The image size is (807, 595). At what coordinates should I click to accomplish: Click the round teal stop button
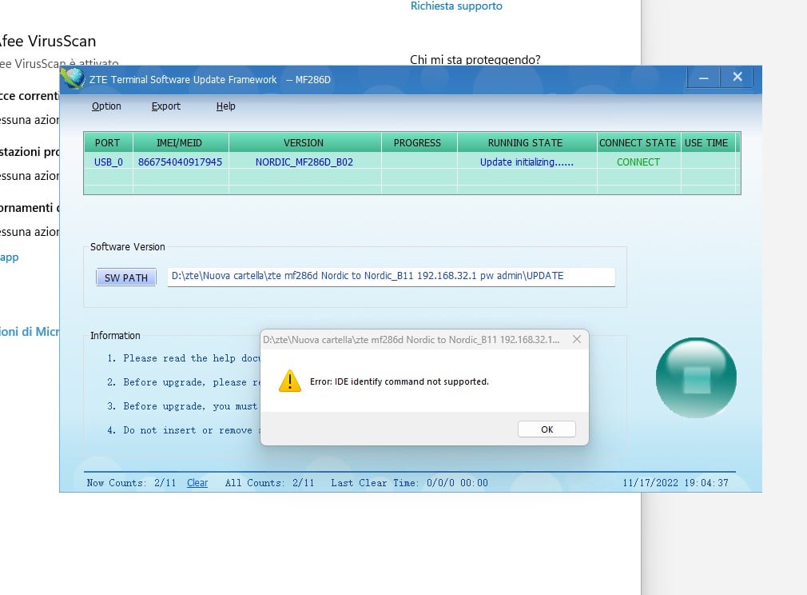tap(696, 377)
